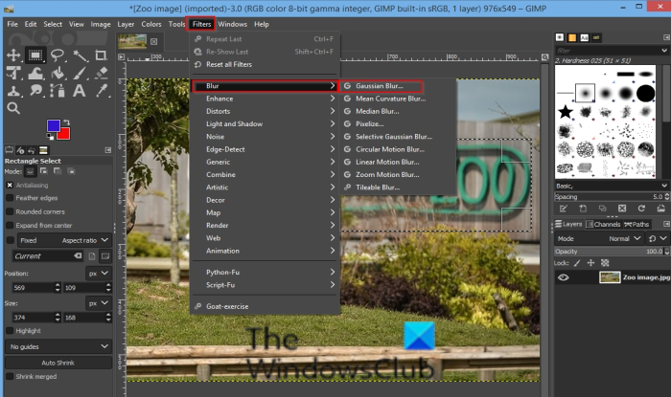Choose Add to selection mode
This screenshot has width=671, height=397.
coord(44,171)
